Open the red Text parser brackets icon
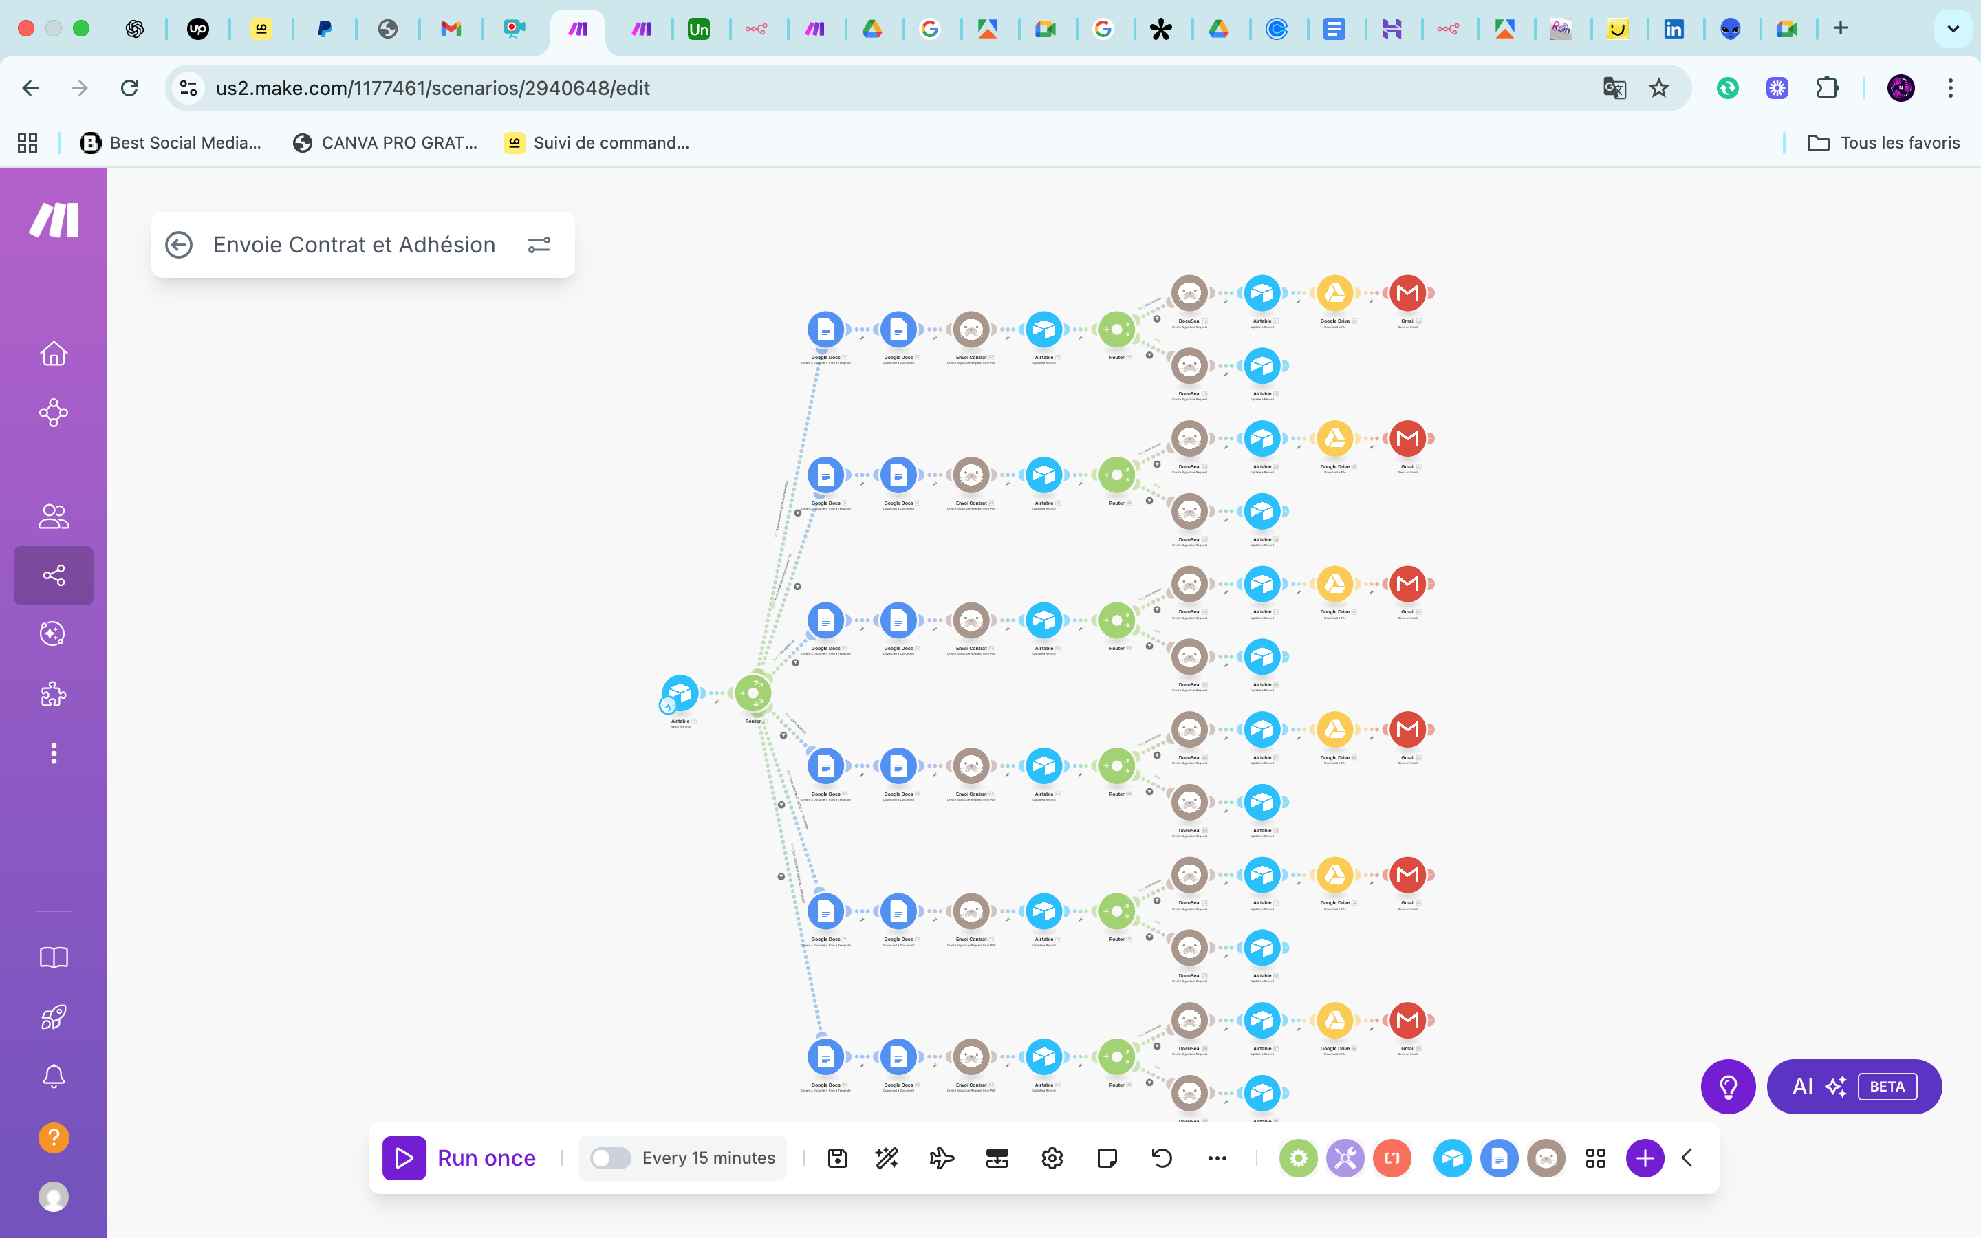 coord(1392,1158)
